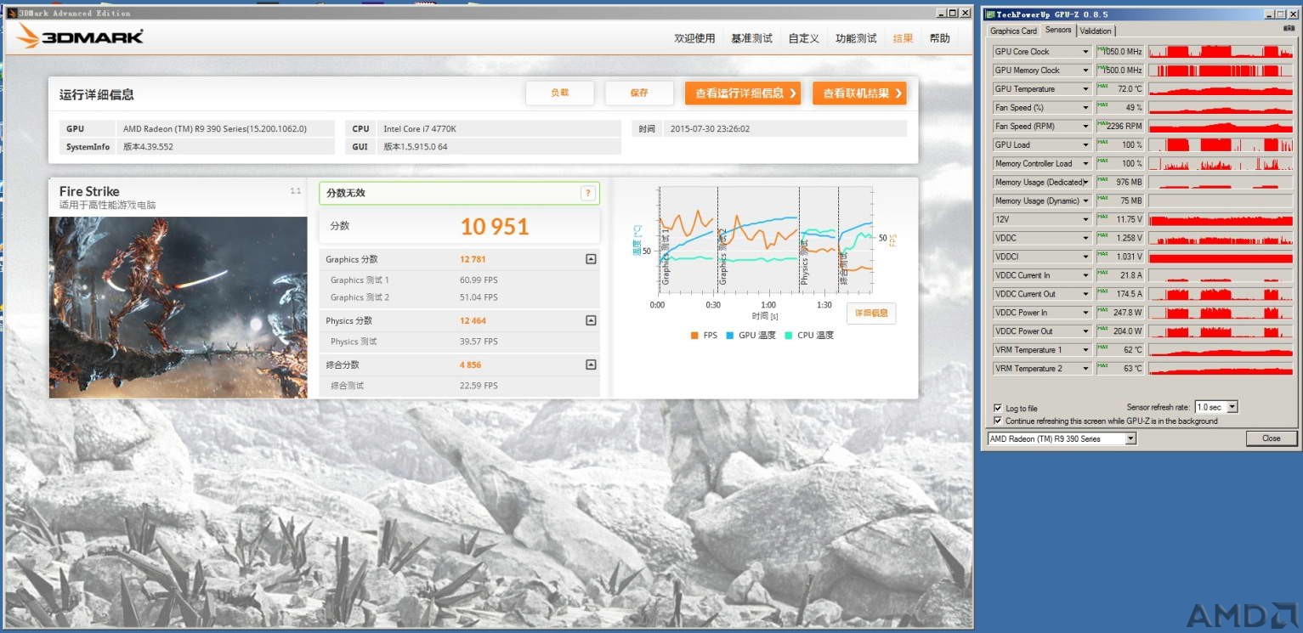Screen dimensions: 1303x633
Task: Click the 3DMark title bar app icon
Action: click(11, 13)
